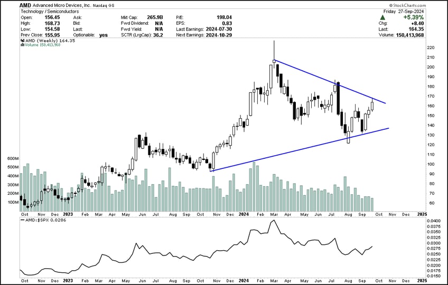Click the 60 price axis label

(x=431, y=203)
